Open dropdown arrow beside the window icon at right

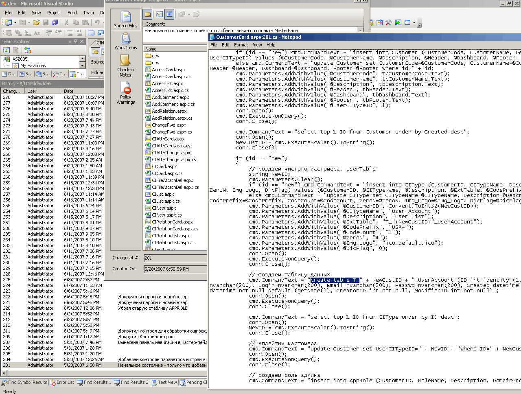click(x=414, y=23)
